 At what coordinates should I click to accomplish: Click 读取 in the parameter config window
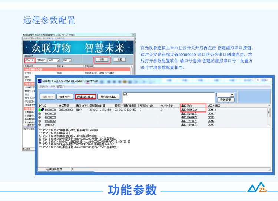point(102,60)
